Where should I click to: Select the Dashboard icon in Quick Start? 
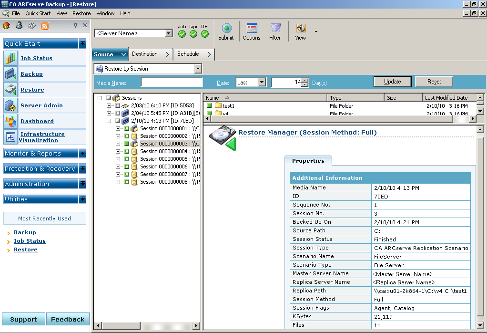click(x=10, y=121)
